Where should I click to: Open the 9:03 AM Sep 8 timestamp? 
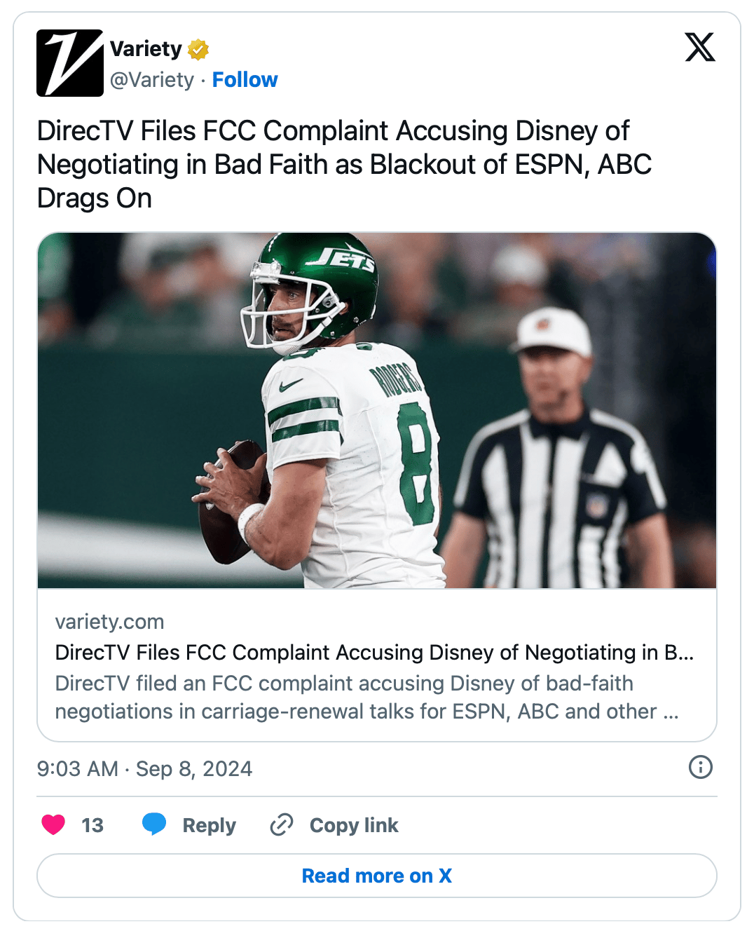click(x=144, y=769)
